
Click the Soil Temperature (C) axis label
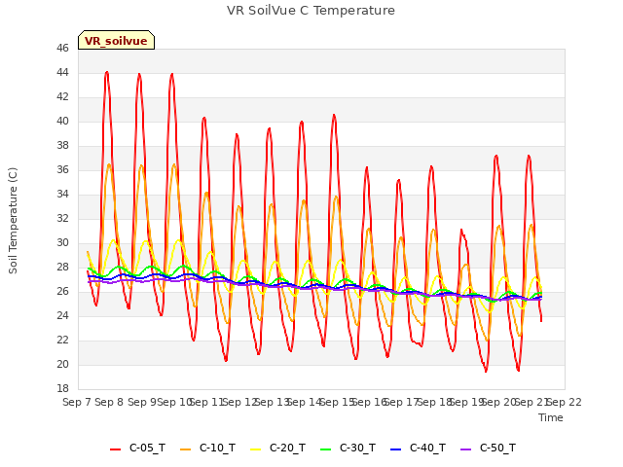coord(13,221)
